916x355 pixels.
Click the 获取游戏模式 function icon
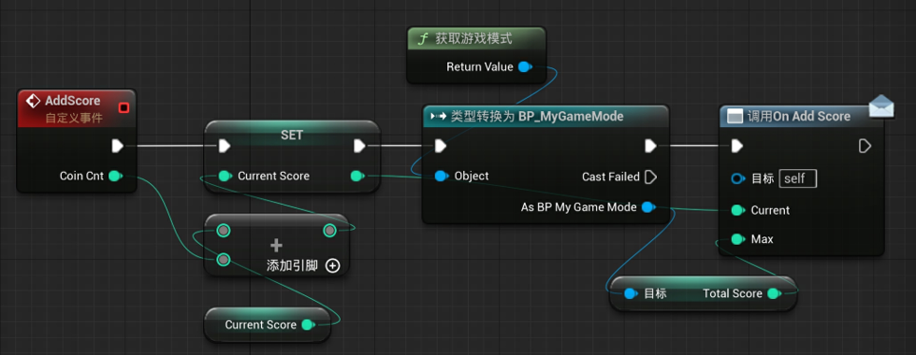point(423,39)
